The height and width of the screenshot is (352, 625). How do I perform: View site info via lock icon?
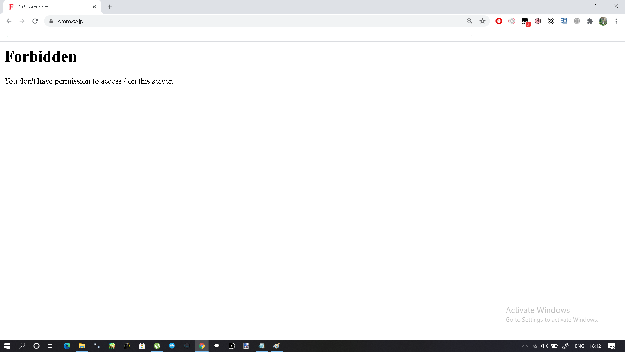pyautogui.click(x=51, y=21)
